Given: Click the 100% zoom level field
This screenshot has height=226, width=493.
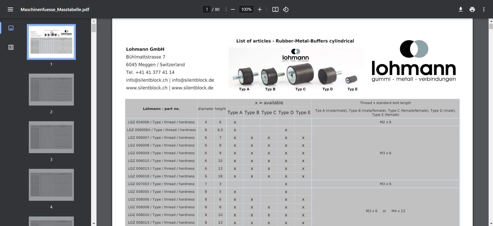Looking at the screenshot, I should [246, 10].
